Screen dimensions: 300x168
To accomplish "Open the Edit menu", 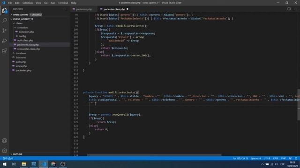I will coord(17,3).
